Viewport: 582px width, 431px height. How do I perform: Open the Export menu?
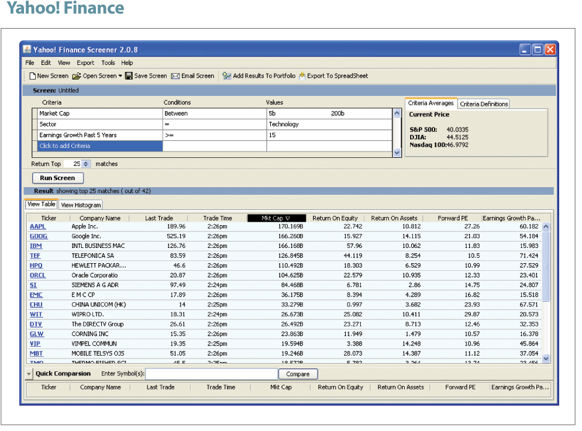[85, 63]
